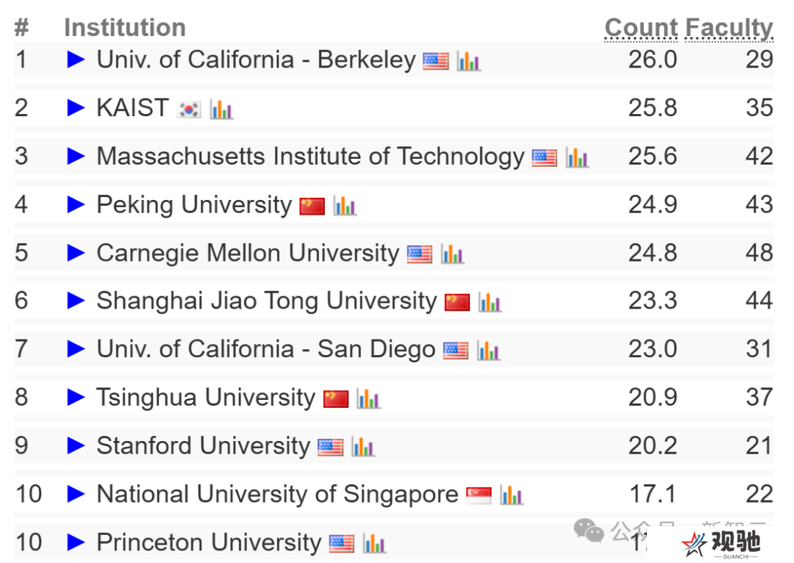The height and width of the screenshot is (563, 794).
Task: Expand Princeton University row triangle
Action: click(x=76, y=542)
